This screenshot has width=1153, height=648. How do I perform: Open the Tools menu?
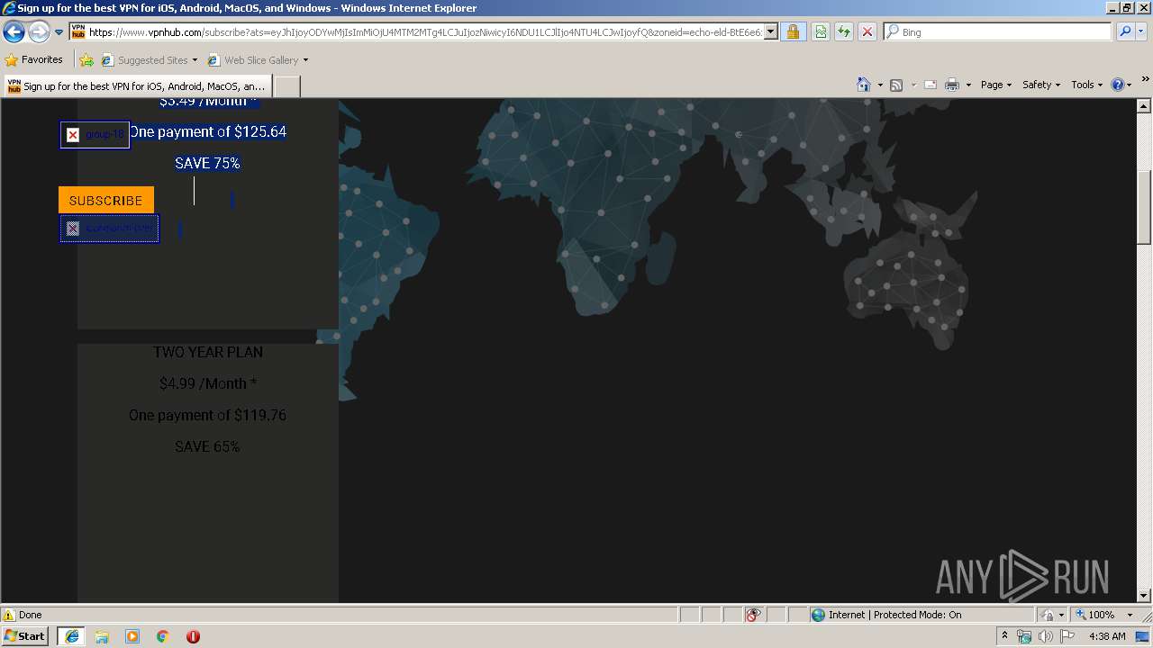(x=1086, y=85)
